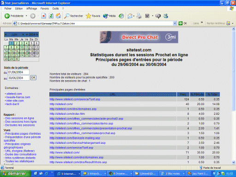Switch to the Bloc-notes taskbar group
The height and width of the screenshot is (177, 236).
pyautogui.click(x=172, y=174)
